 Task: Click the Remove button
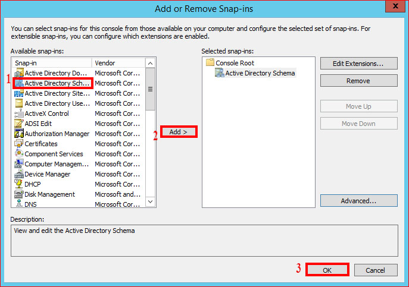point(358,81)
